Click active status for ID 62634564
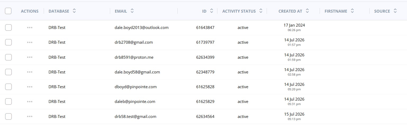Viewport: 407px width, 129px height. (243, 116)
